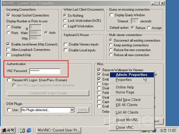179x134 pixels.
Task: Click Configure MS Logon Groups button
Action: click(48, 93)
